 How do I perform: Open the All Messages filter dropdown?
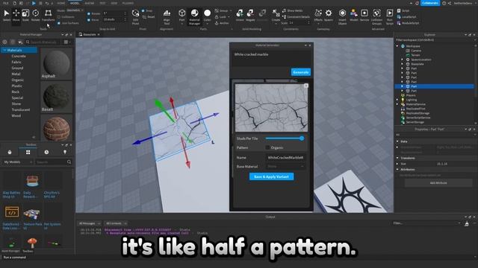[90, 223]
